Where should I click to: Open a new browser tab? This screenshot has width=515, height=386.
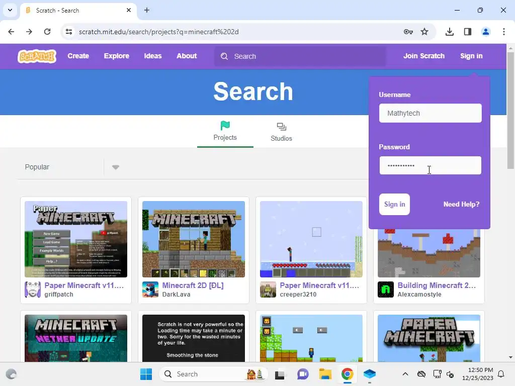(147, 10)
